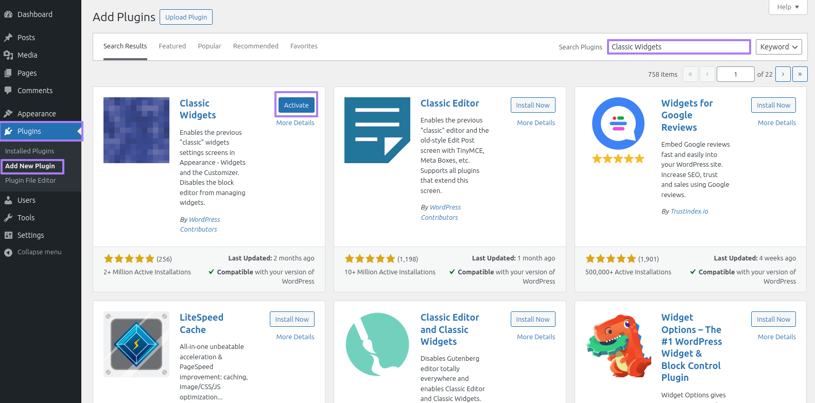Screen dimensions: 815x403
Task: Open the Popular plugins tab
Action: (209, 46)
